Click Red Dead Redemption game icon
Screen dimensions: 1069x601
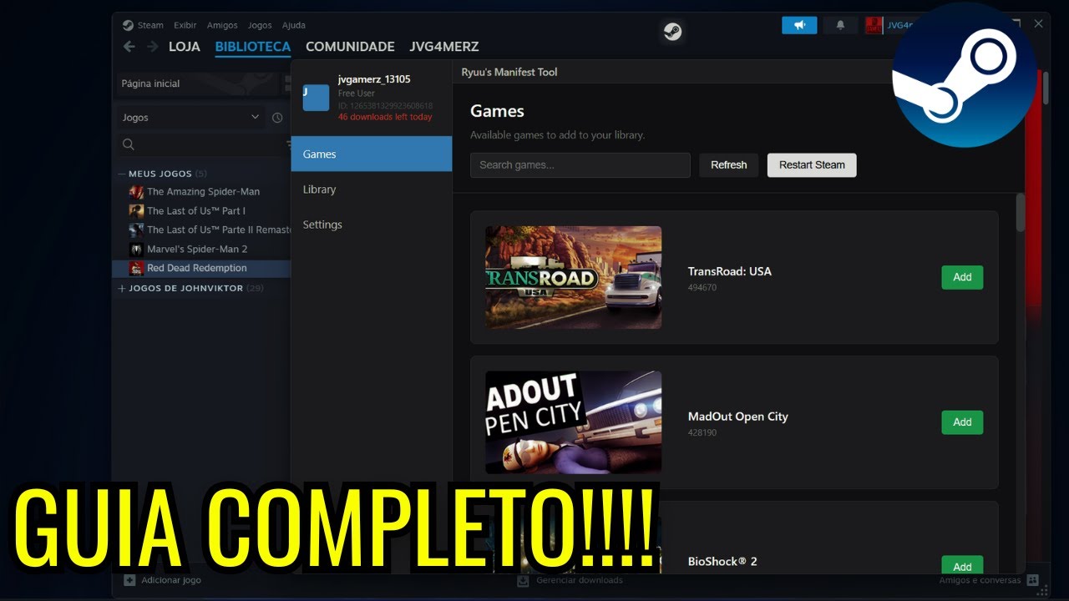(136, 268)
